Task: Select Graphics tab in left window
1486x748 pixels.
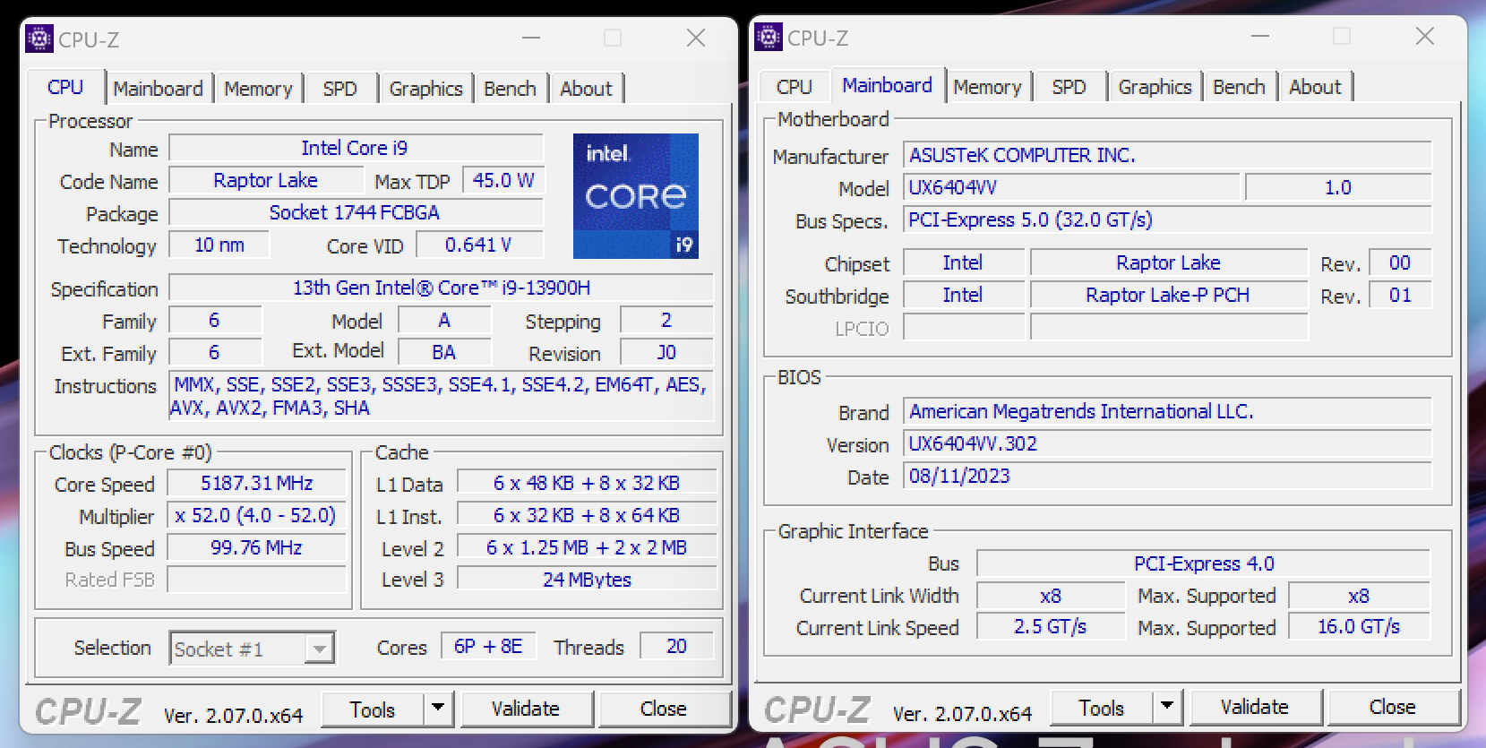Action: (425, 89)
